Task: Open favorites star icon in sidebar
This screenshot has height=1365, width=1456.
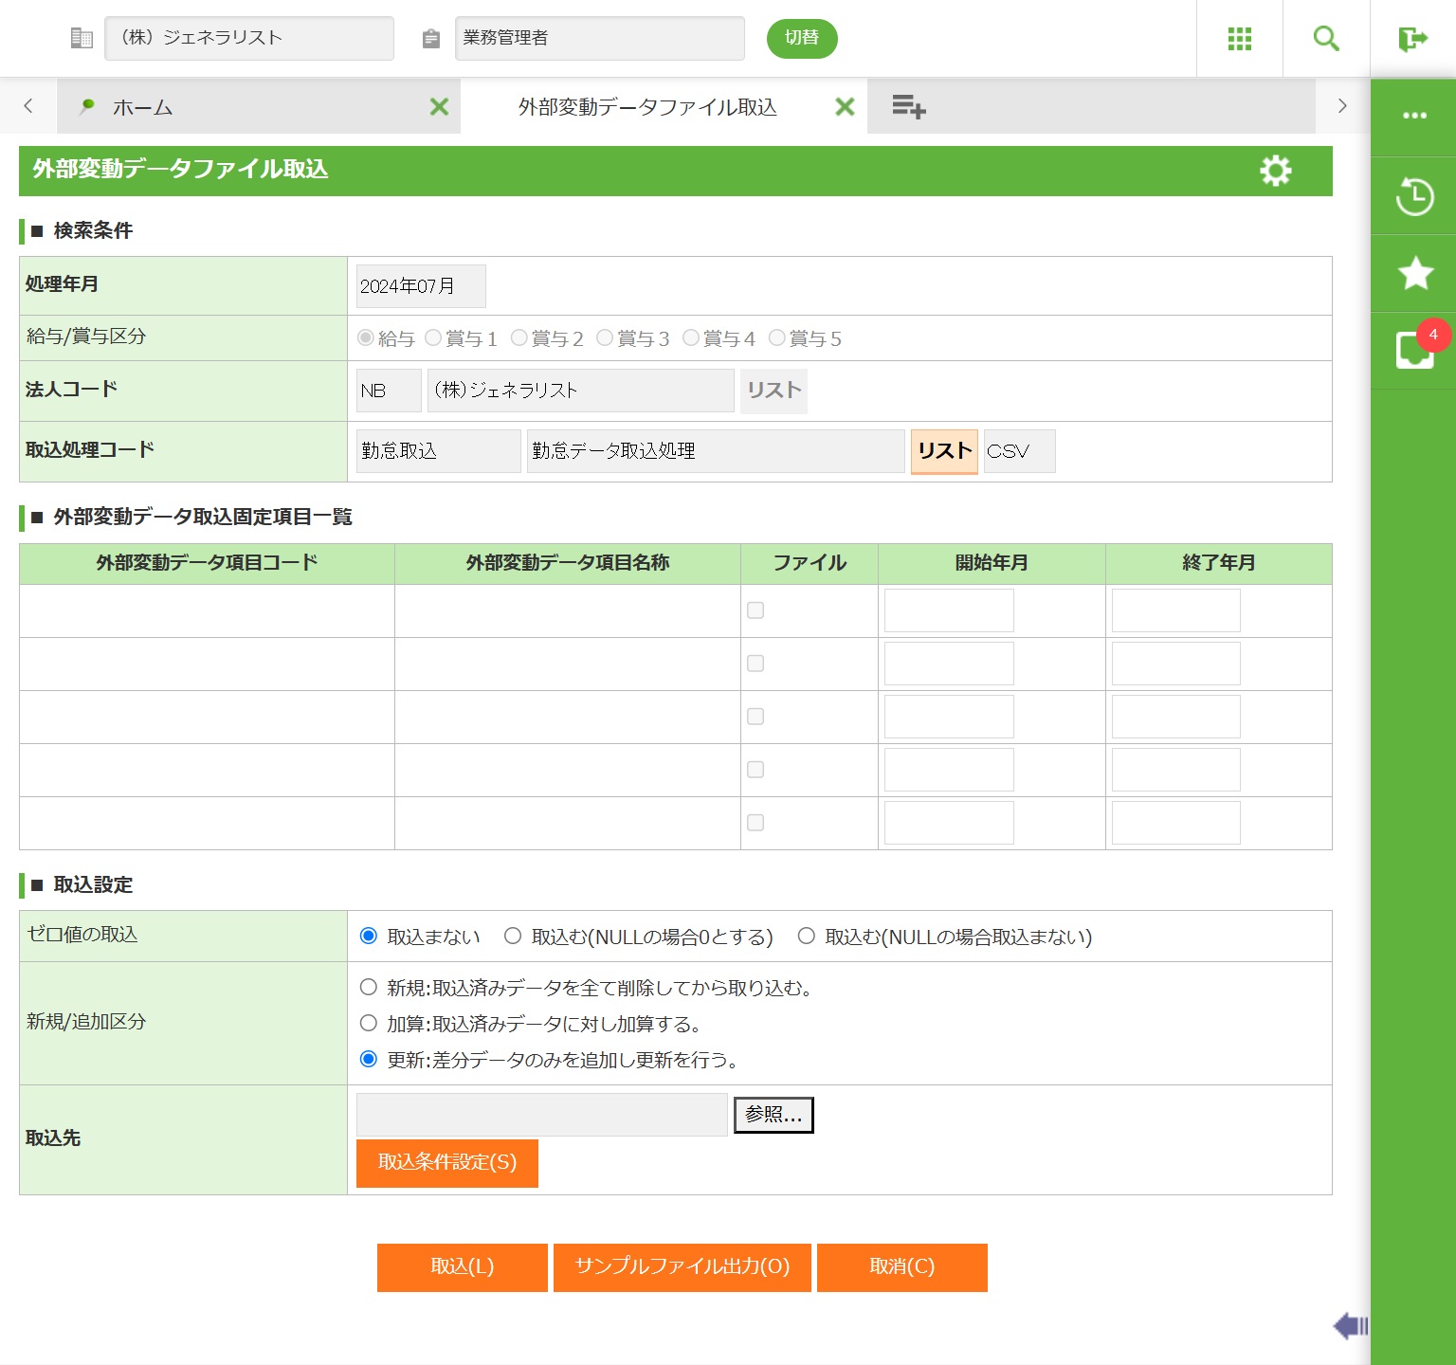Action: (x=1414, y=274)
